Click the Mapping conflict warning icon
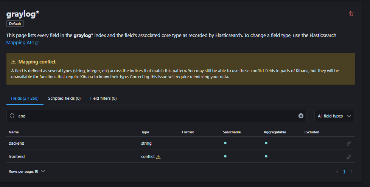The image size is (370, 187). coord(14,62)
